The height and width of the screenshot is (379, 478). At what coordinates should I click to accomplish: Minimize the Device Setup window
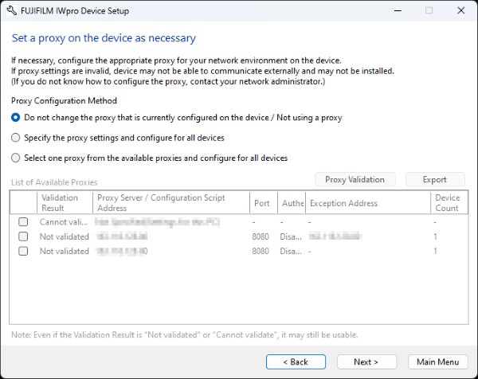pos(398,10)
